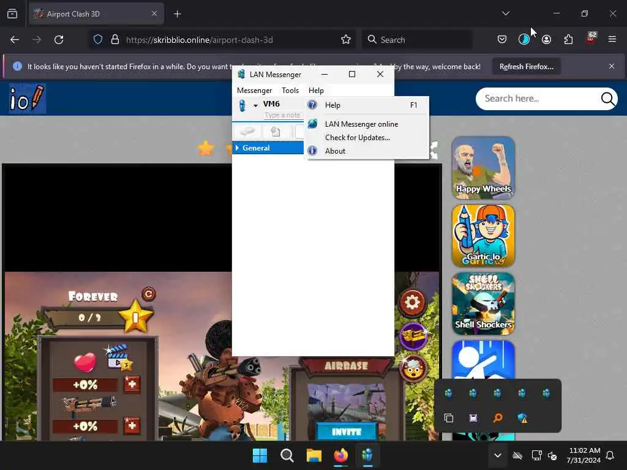This screenshot has width=627, height=470.
Task: Open the Windows Security warning tray icon
Action: point(522,418)
